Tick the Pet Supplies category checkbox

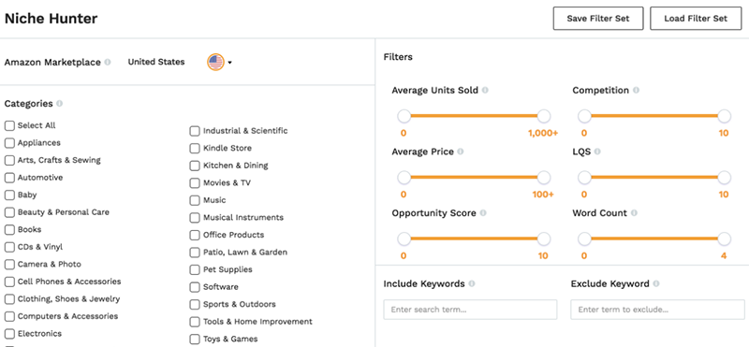pyautogui.click(x=195, y=269)
